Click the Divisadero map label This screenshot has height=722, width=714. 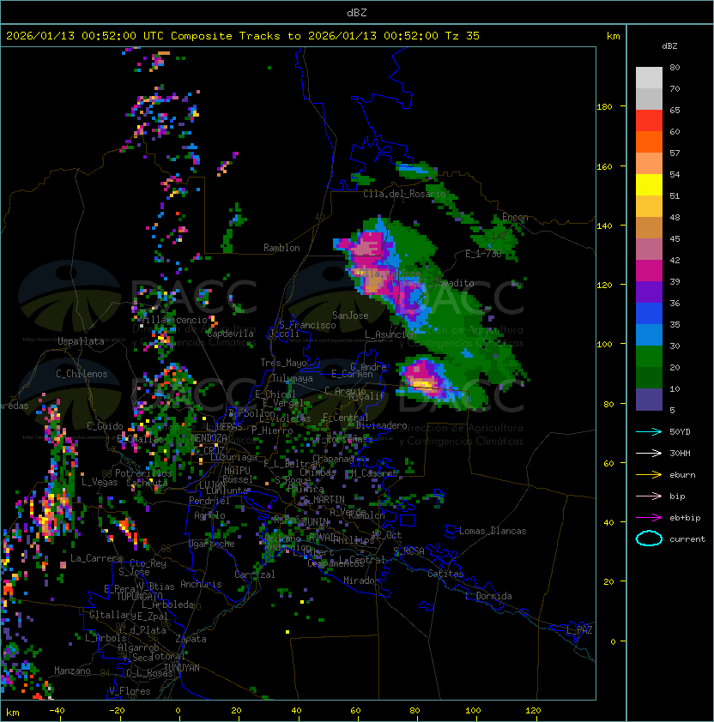coord(382,425)
